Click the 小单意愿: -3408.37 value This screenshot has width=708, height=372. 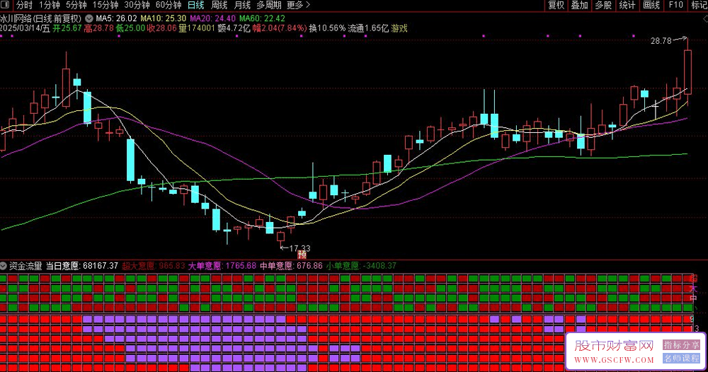pyautogui.click(x=361, y=266)
